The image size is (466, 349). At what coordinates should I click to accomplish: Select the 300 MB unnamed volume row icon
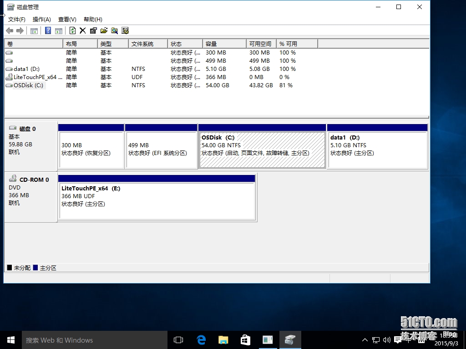pyautogui.click(x=9, y=53)
